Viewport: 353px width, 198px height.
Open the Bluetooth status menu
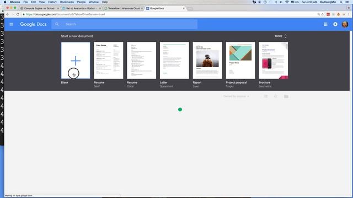[x=276, y=2]
